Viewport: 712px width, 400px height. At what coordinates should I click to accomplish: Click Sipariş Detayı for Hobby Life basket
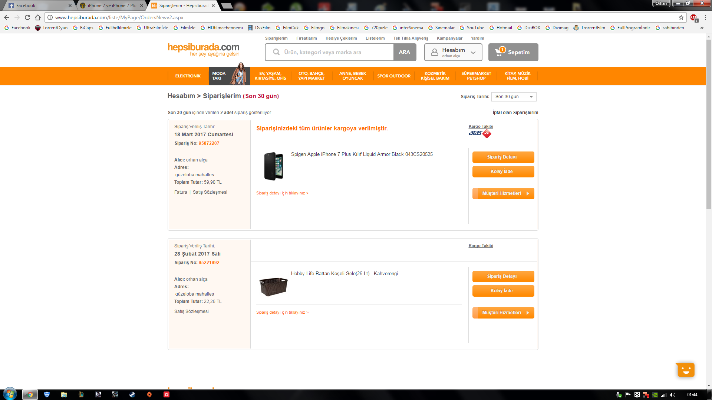coord(503,276)
